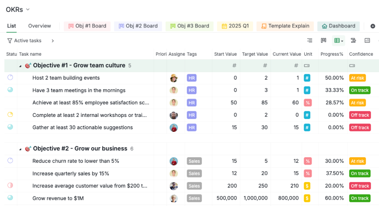The width and height of the screenshot is (379, 206).
Task: Collapse Objective #1 - Grow team culture group
Action: click(x=20, y=66)
